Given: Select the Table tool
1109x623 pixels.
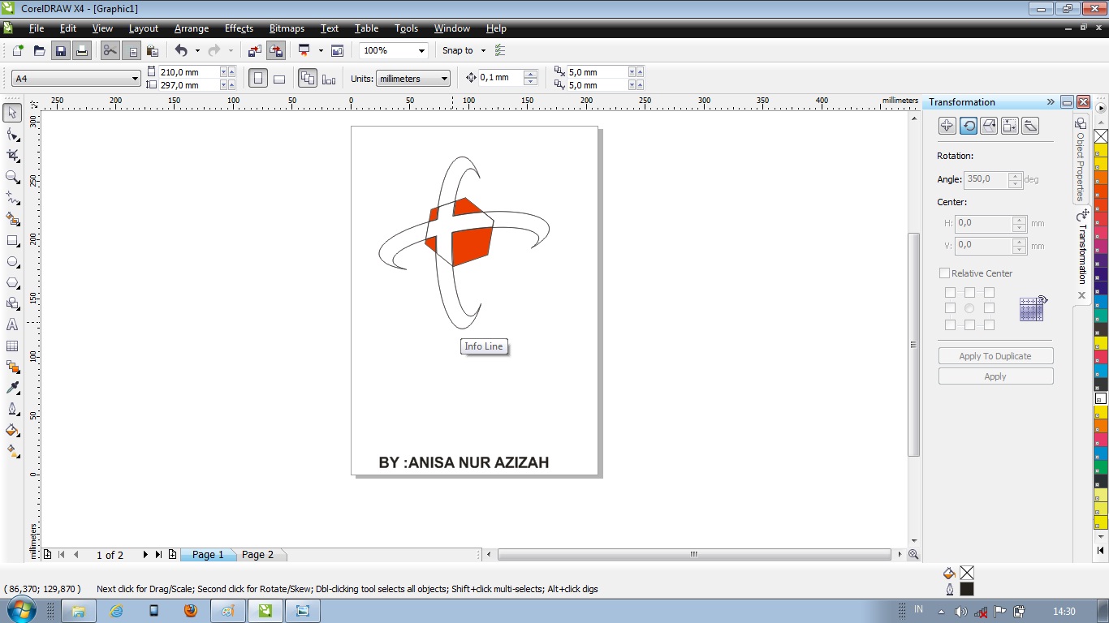Looking at the screenshot, I should point(11,346).
